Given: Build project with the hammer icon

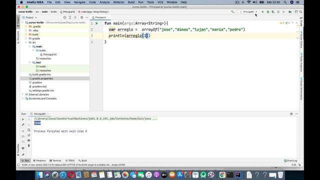Looking at the screenshot, I should 232,12.
